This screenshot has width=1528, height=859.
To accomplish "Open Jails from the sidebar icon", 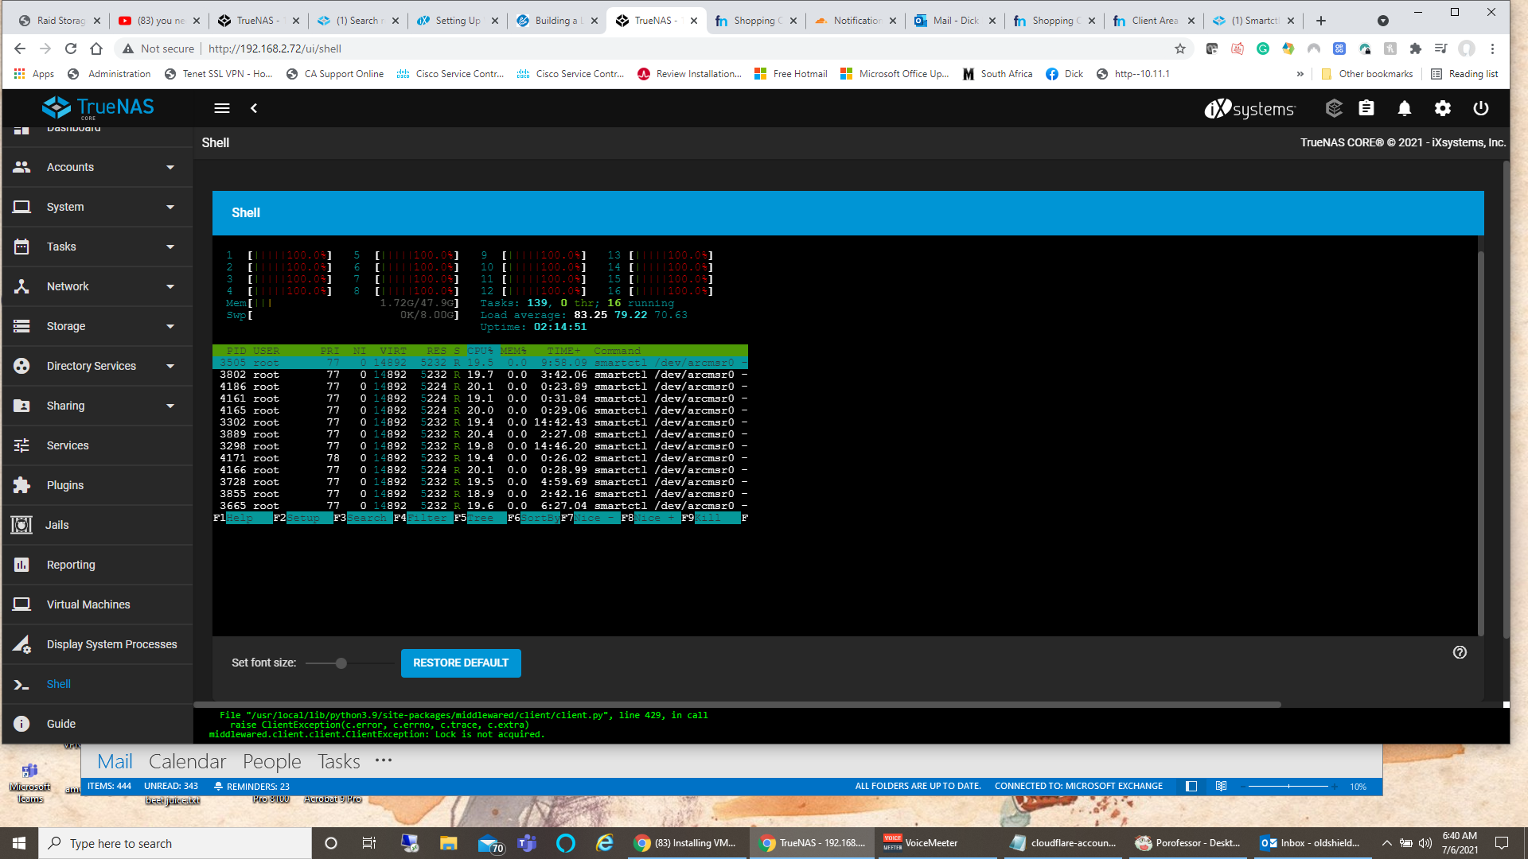I will click(21, 525).
